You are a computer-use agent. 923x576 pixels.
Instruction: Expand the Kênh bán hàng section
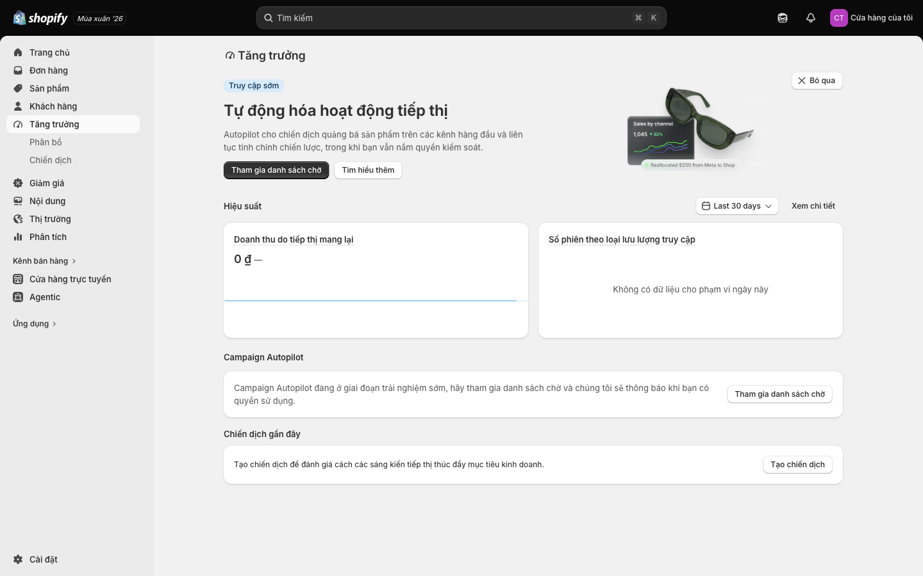(44, 260)
